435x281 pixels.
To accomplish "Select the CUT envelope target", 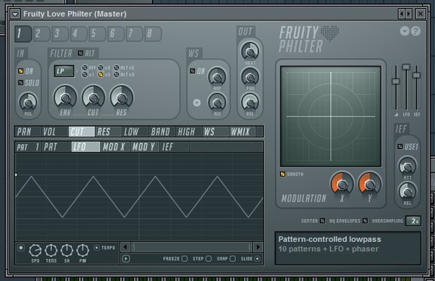I will click(x=82, y=131).
